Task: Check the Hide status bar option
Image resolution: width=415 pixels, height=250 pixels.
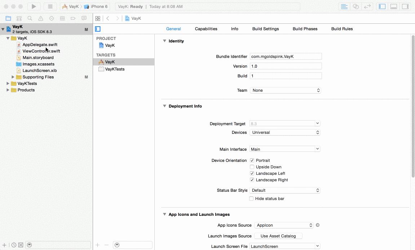Action: [x=251, y=199]
